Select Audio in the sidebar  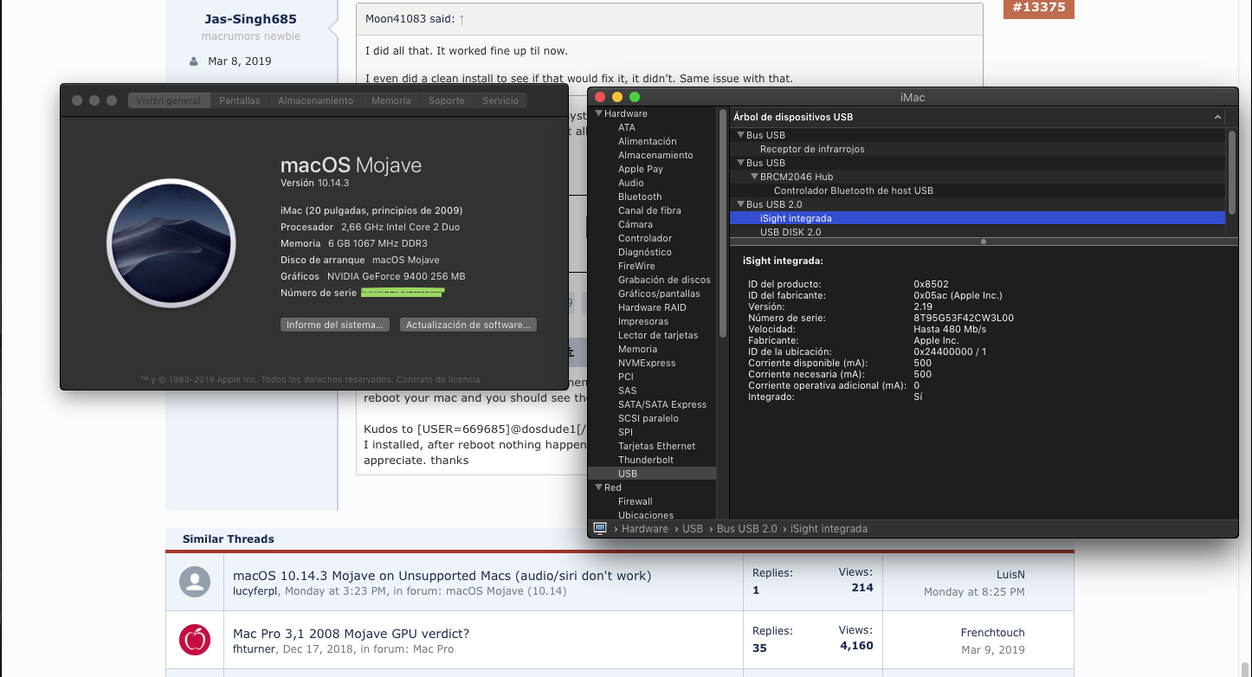(631, 183)
